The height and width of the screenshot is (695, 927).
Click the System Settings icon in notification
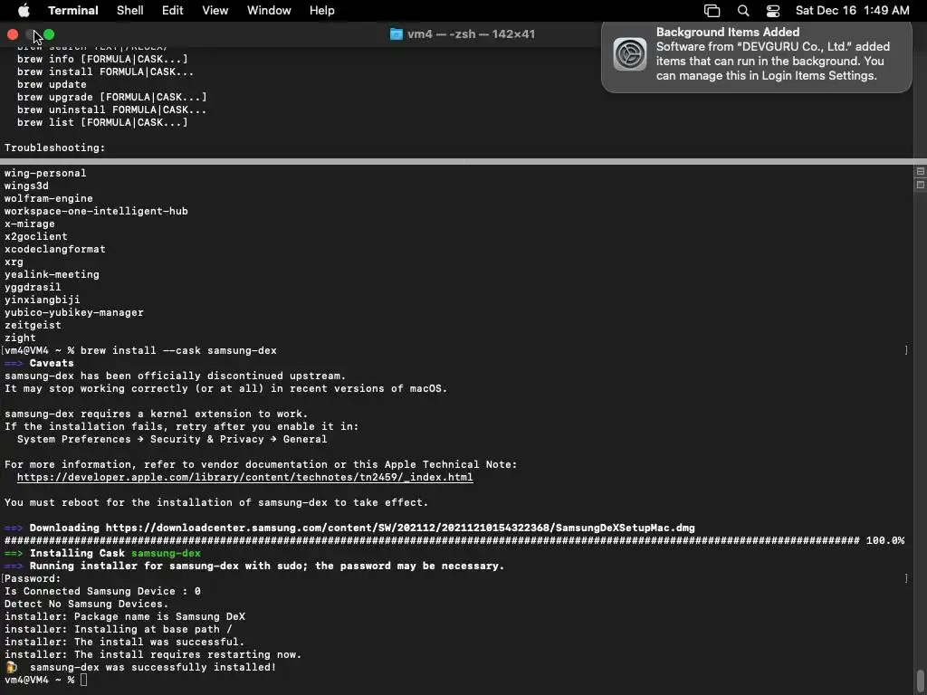[630, 53]
